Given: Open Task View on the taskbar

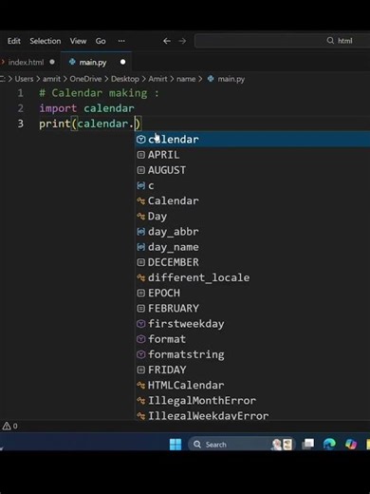Looking at the screenshot, I should (x=307, y=444).
